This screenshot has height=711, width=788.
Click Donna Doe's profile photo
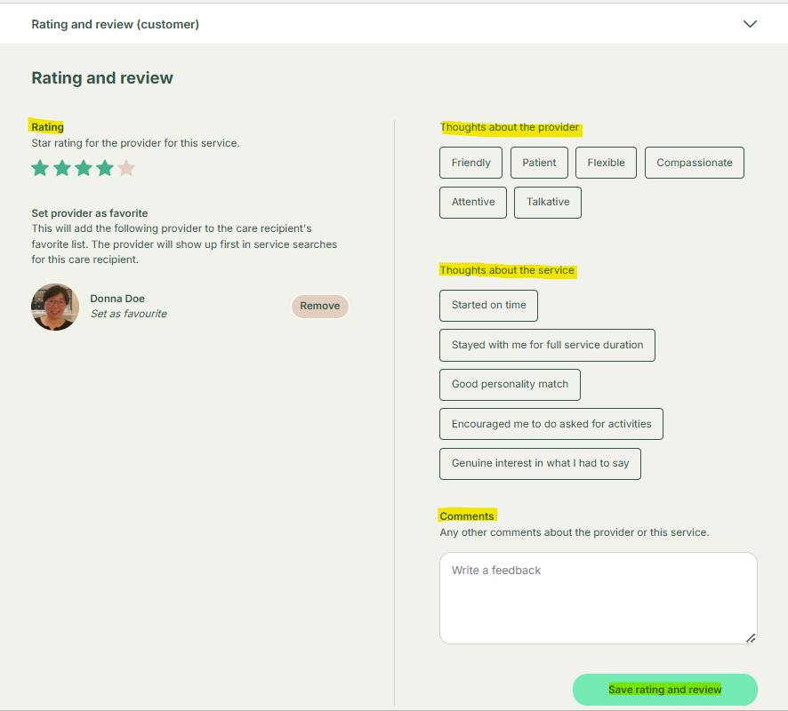[55, 307]
